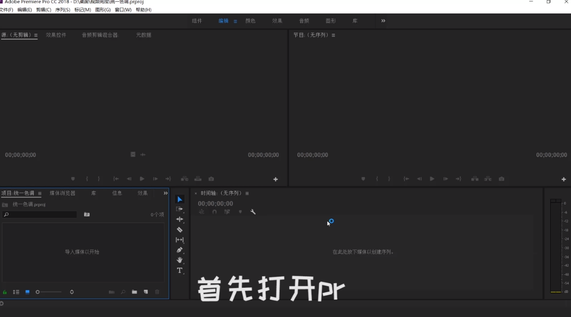Screen dimensions: 571x317
Task: Select the Track Select Forward tool
Action: click(x=179, y=209)
